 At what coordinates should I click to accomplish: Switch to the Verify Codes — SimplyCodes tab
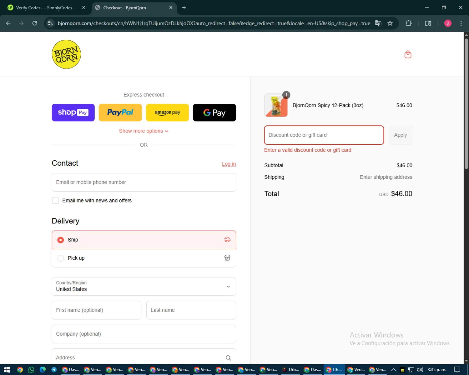tap(46, 7)
